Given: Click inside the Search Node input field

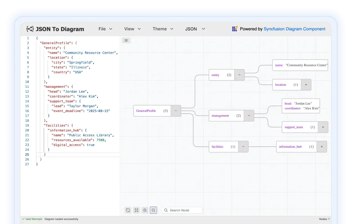Looking at the screenshot, I should tap(182, 210).
